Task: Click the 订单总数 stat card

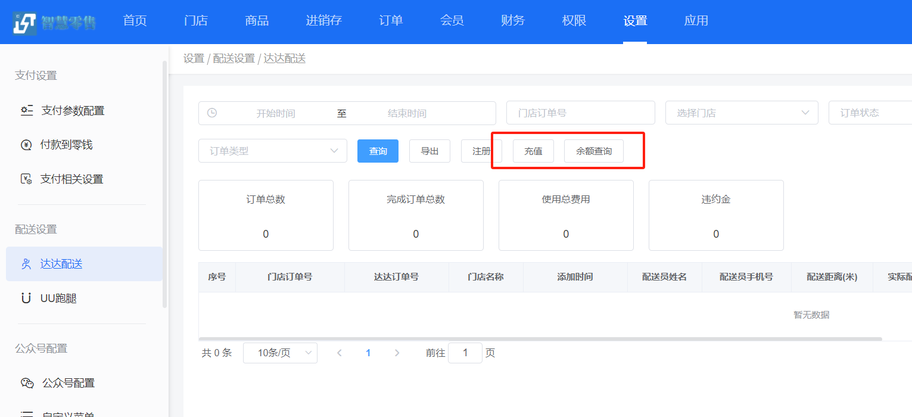Action: pos(266,215)
